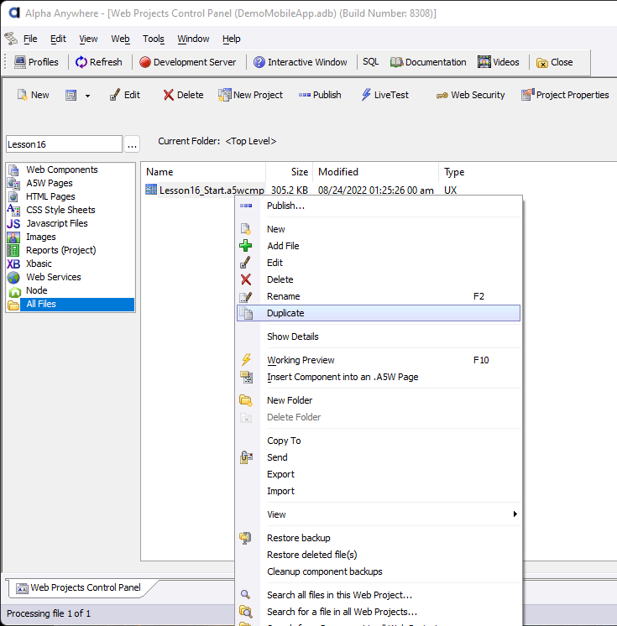Viewport: 617px width, 626px height.
Task: Open Web Security settings
Action: click(x=470, y=95)
